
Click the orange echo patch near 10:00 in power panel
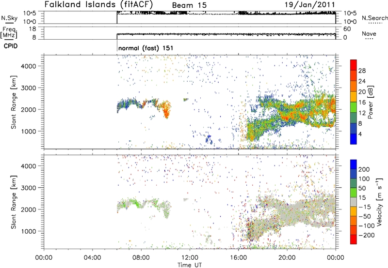coord(166,110)
